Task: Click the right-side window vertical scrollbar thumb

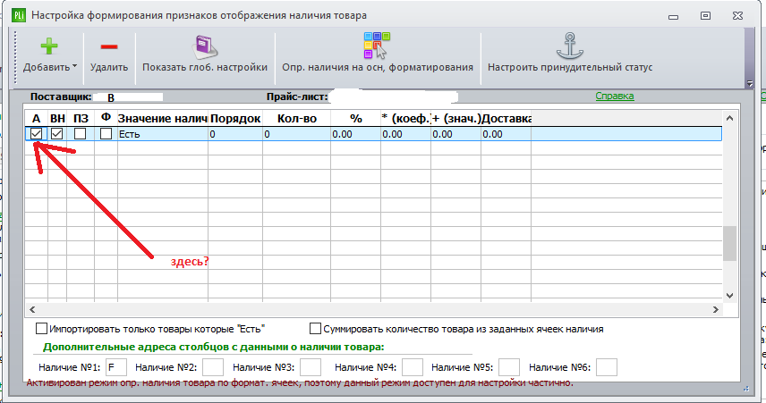Action: (x=729, y=243)
